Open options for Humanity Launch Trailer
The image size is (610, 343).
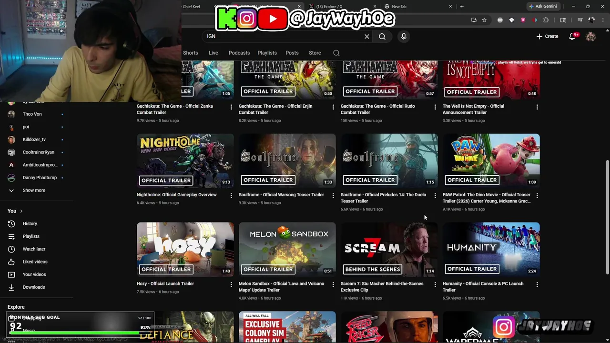pyautogui.click(x=537, y=284)
